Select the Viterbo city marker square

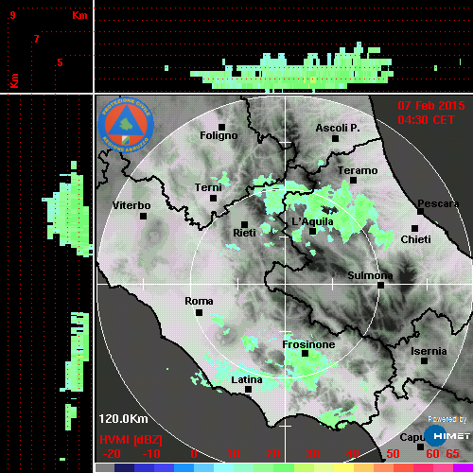143,217
